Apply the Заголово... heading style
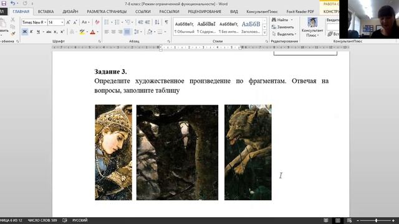399x224 pixels. pyautogui.click(x=251, y=27)
